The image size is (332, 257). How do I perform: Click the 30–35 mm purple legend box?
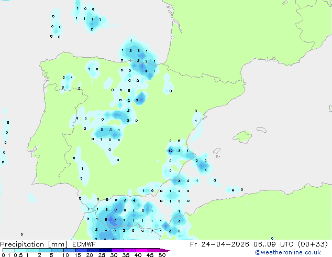pyautogui.click(x=117, y=250)
